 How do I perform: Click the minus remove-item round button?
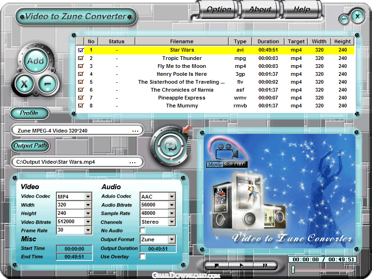click(x=47, y=84)
